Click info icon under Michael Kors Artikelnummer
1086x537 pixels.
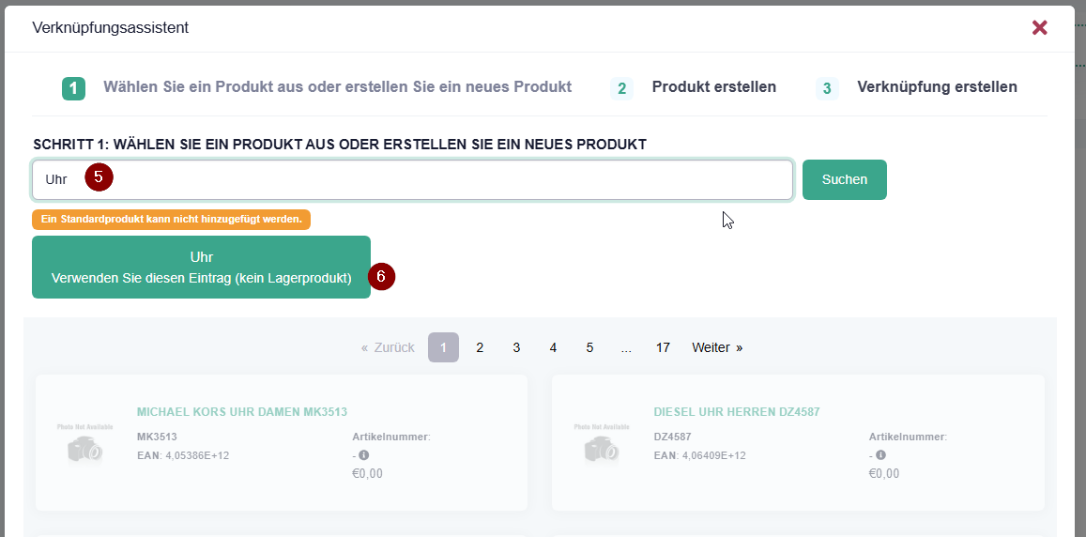[x=364, y=455]
